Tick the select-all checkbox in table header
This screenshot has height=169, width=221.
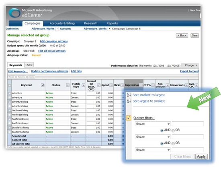(x=10, y=85)
